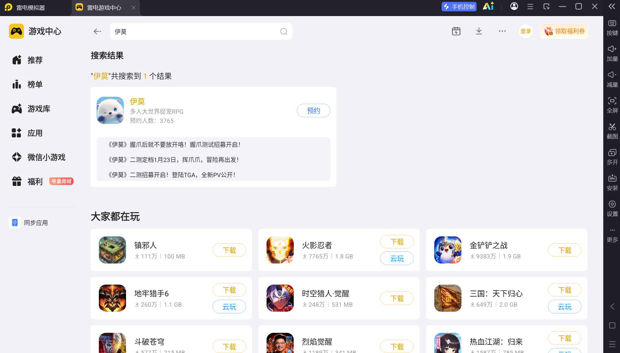Screen dimensions: 620x353
Task: Open the three-dot more options menu
Action: pos(502,31)
